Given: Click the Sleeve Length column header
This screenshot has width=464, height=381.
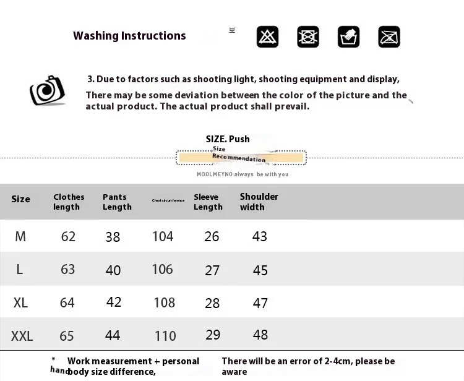Looking at the screenshot, I should (x=208, y=202).
